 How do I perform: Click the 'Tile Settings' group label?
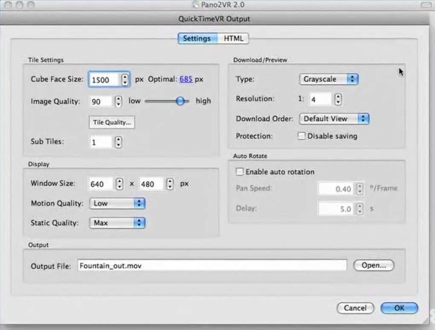coord(46,60)
